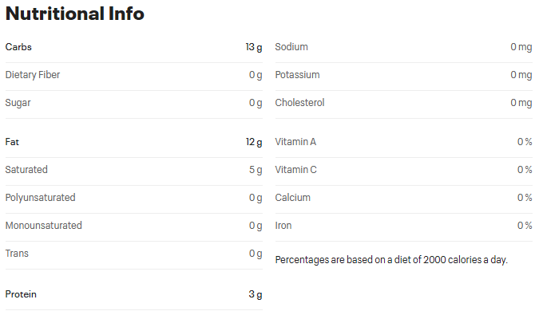Click the Potassium label
This screenshot has width=539, height=319.
297,75
